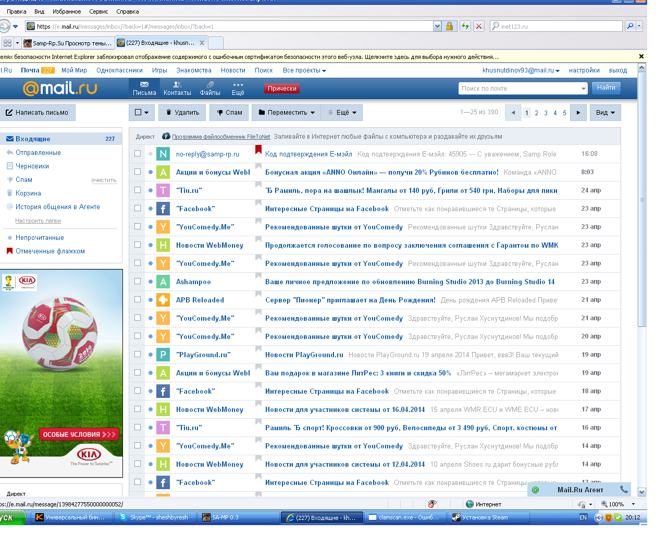667x534 pixels.
Task: Toggle unread dot on 23 апр Новости WebMoney
Action: pos(151,245)
